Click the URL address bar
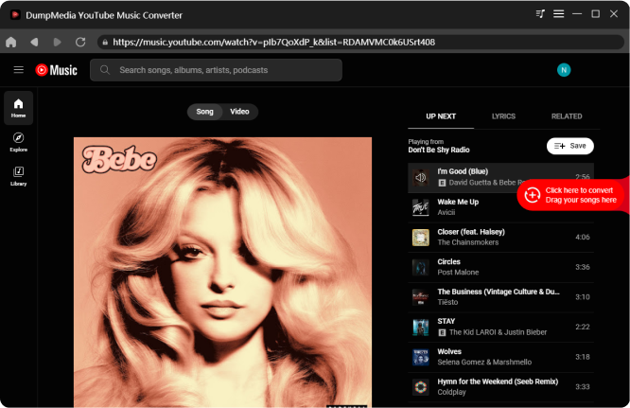This screenshot has height=408, width=630. 360,42
